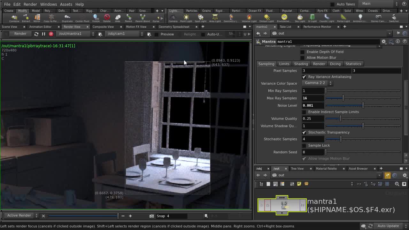Select the Switcher shelf tool
This screenshot has height=230, width=409.
coord(394,18)
